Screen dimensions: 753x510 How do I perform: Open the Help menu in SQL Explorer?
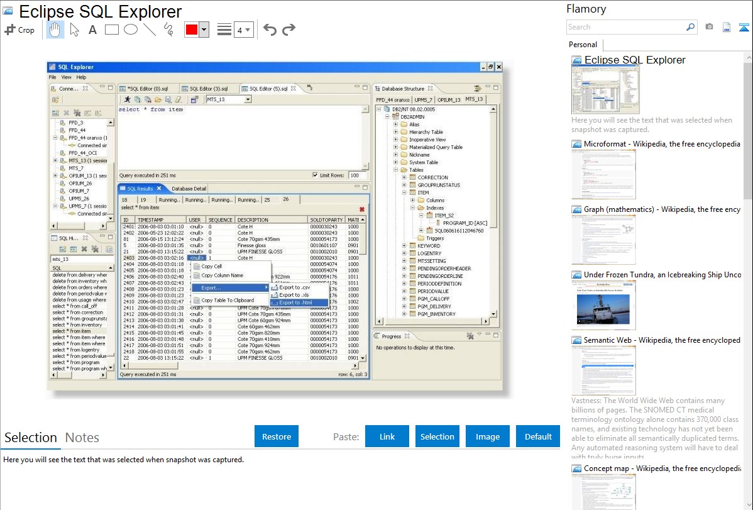pyautogui.click(x=81, y=77)
